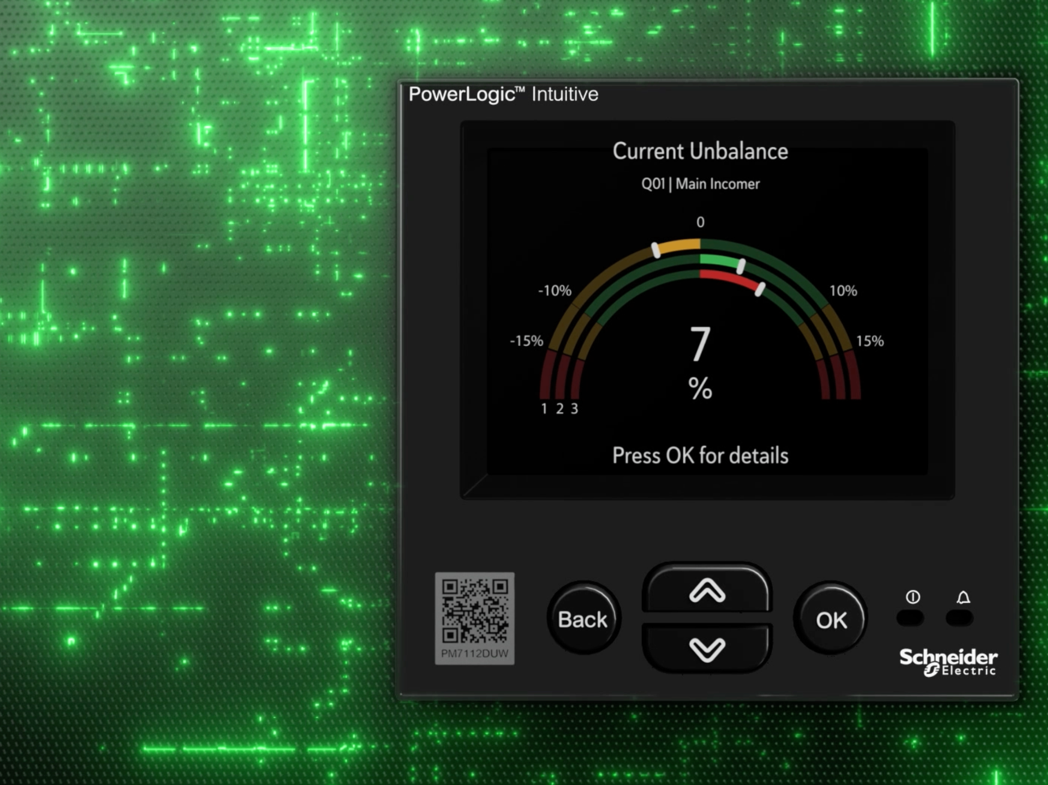Click the 'PowerLogic Intuitive' product name
1048x785 pixels.
click(503, 94)
